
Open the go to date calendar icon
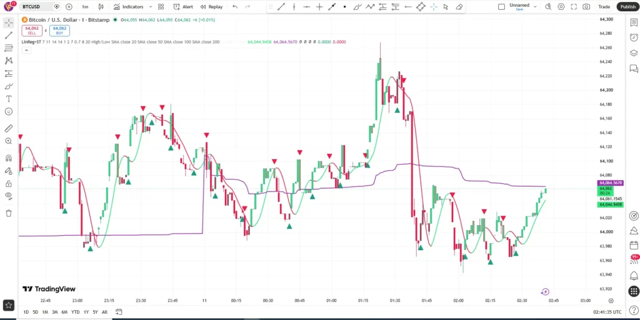click(119, 312)
